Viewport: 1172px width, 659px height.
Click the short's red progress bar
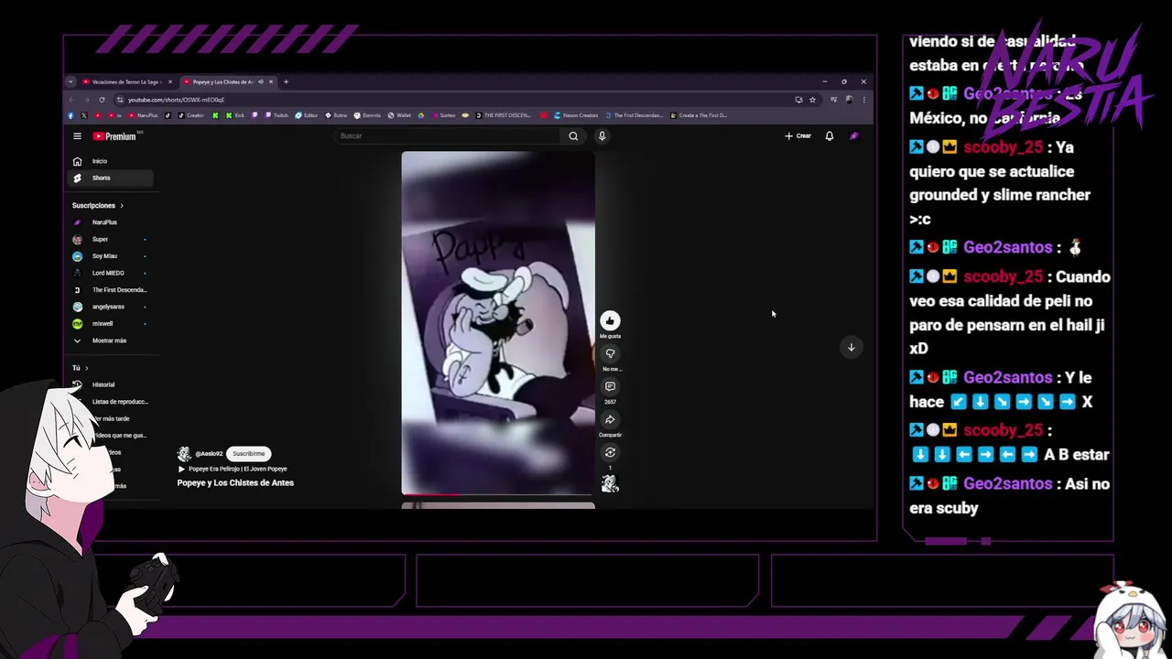coord(498,494)
